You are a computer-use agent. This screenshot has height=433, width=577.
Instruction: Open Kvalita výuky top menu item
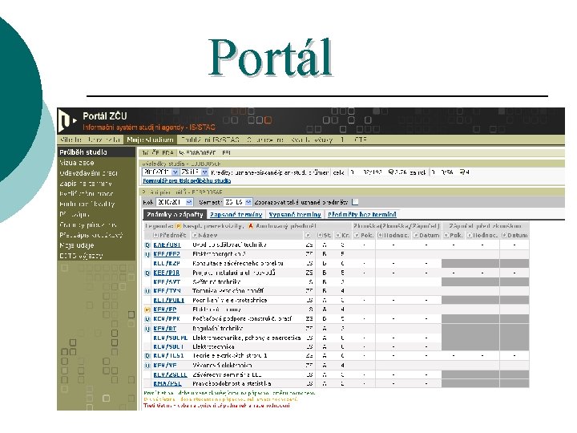(311, 140)
